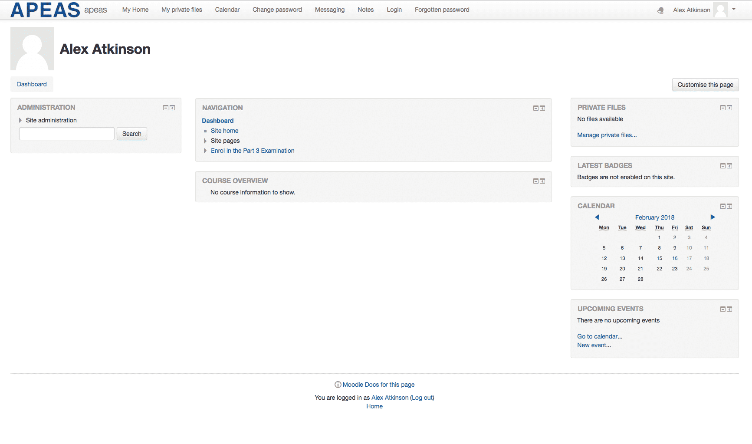Open Messaging from the top menu
This screenshot has height=444, width=752.
tap(330, 10)
